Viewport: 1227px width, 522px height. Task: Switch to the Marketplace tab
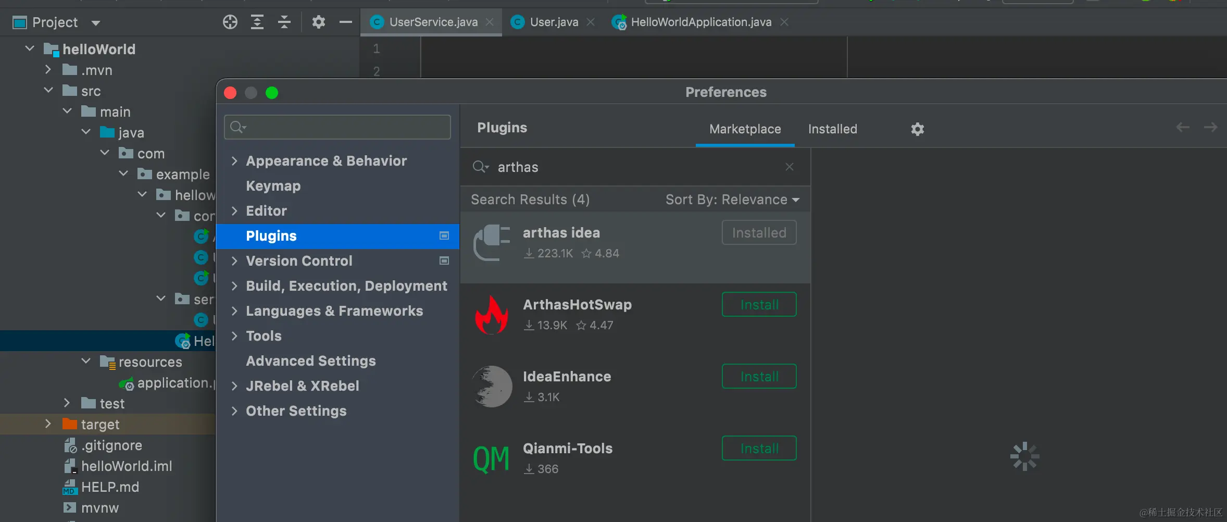click(745, 129)
